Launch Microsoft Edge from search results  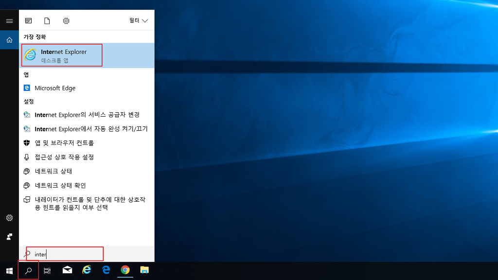(87, 88)
